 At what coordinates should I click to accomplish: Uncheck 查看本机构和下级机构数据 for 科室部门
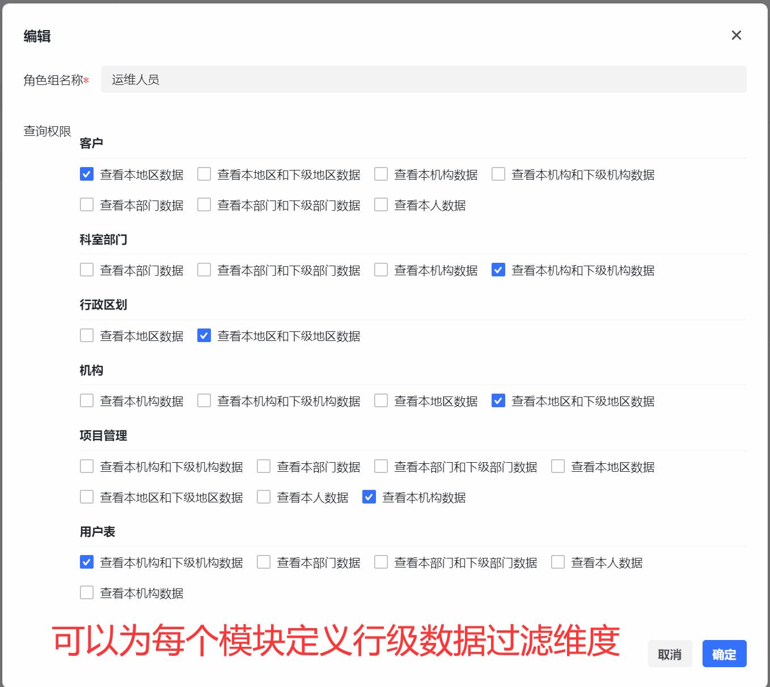498,270
